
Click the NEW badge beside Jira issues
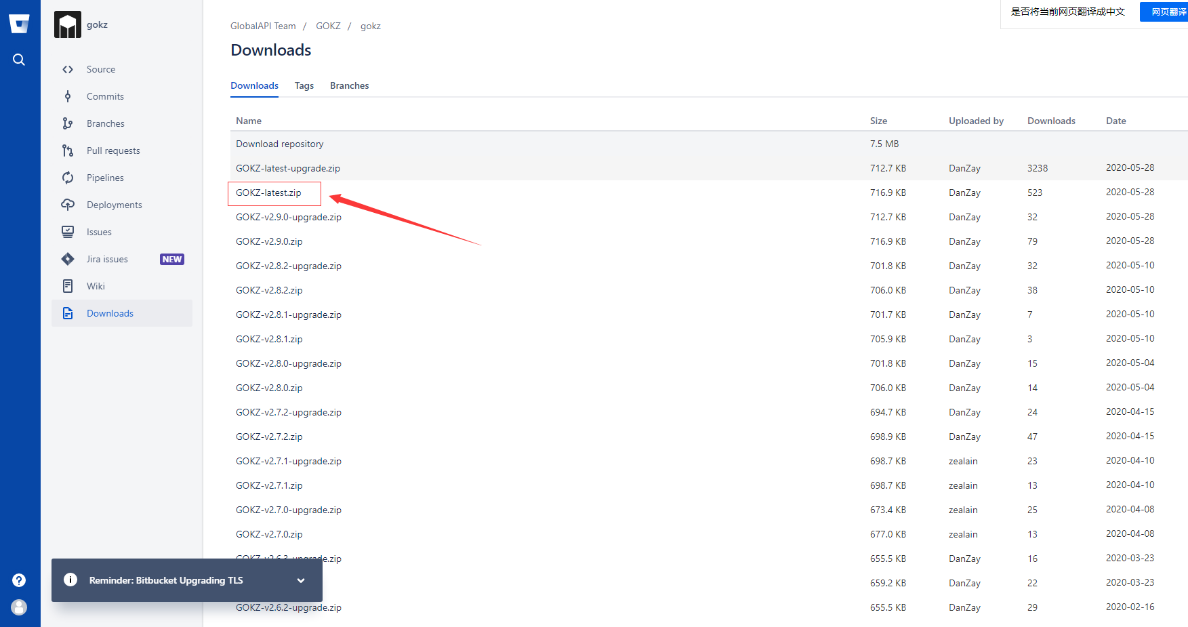172,259
